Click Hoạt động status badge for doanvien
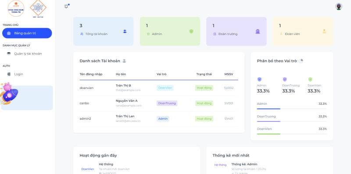 tap(204, 88)
